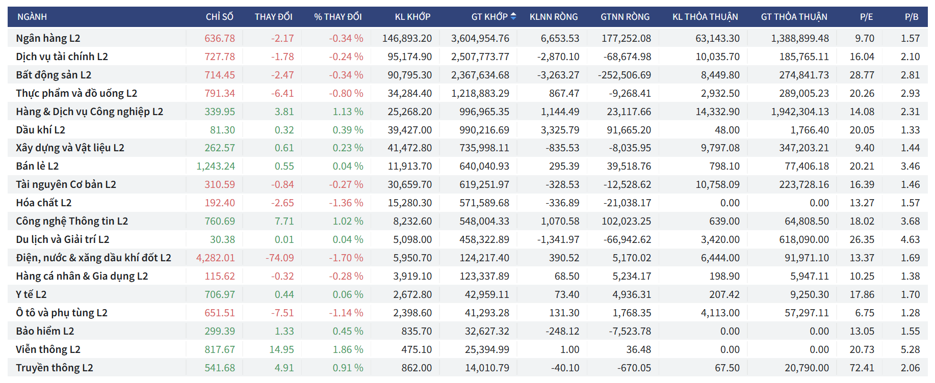Image resolution: width=935 pixels, height=383 pixels.
Task: Click the P/B column header
Action: (912, 17)
